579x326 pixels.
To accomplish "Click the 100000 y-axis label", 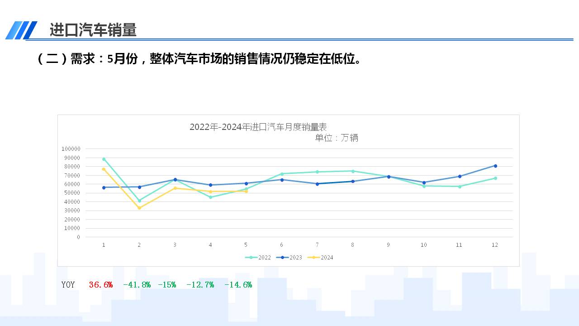I will click(x=71, y=149).
